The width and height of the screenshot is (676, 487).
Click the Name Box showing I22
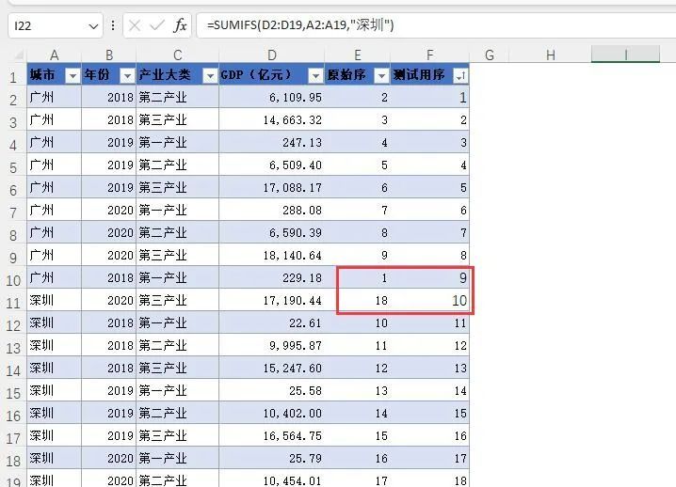pyautogui.click(x=45, y=25)
